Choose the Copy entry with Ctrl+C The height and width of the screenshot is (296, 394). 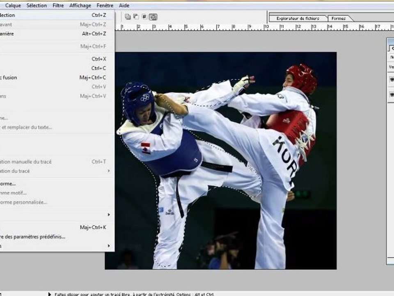pyautogui.click(x=57, y=68)
